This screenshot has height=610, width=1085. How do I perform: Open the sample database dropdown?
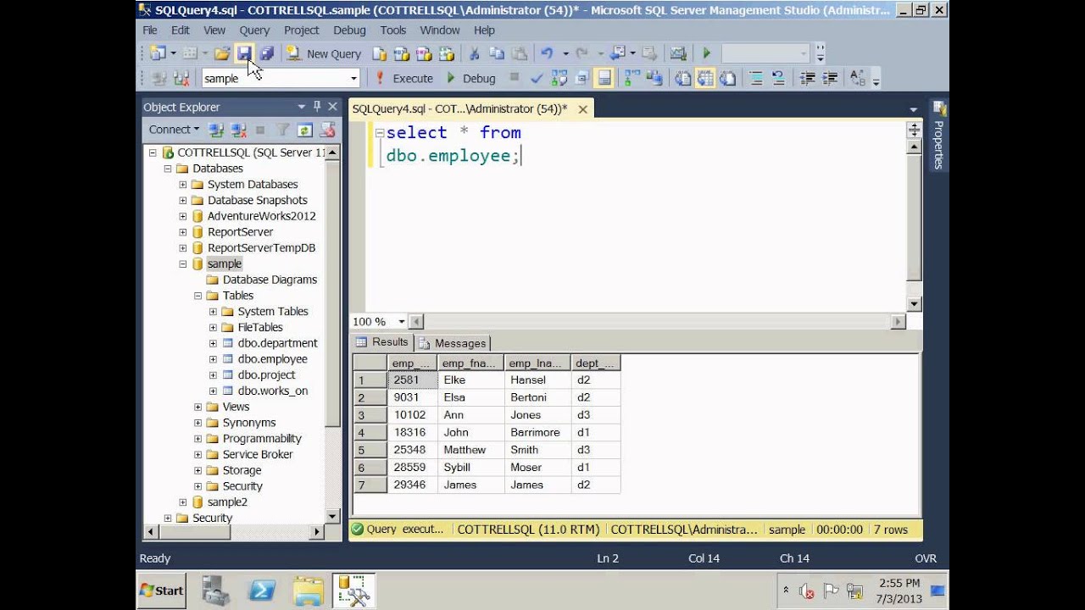click(x=353, y=78)
